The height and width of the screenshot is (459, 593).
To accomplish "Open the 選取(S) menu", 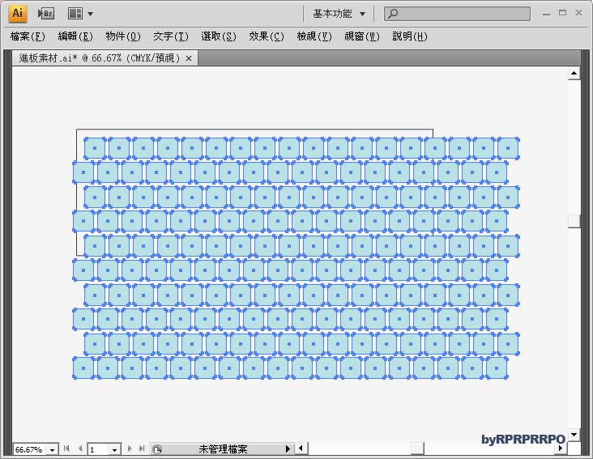I will tap(219, 36).
